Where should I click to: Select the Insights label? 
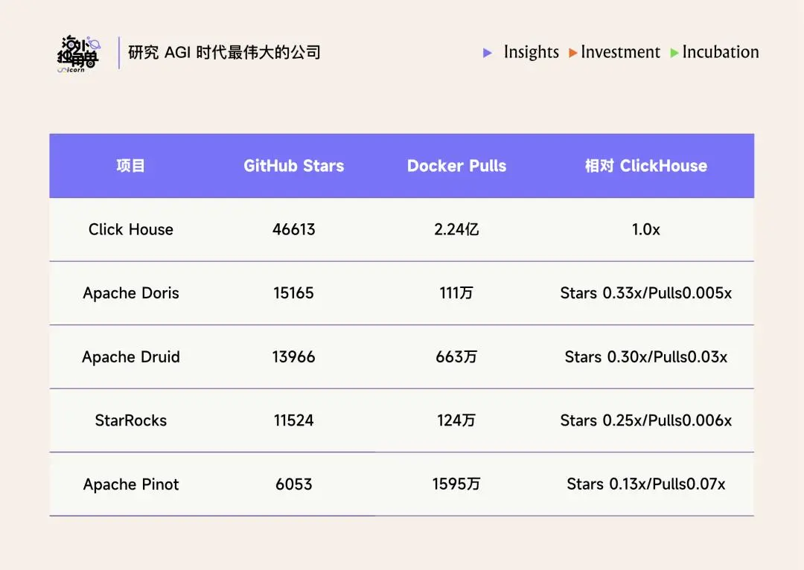coord(532,52)
